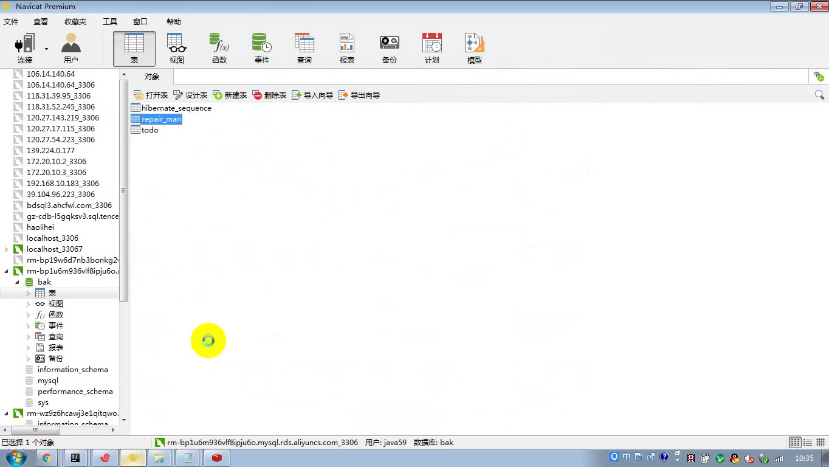The width and height of the screenshot is (829, 467).
Task: Select the repair_man table
Action: [x=156, y=119]
